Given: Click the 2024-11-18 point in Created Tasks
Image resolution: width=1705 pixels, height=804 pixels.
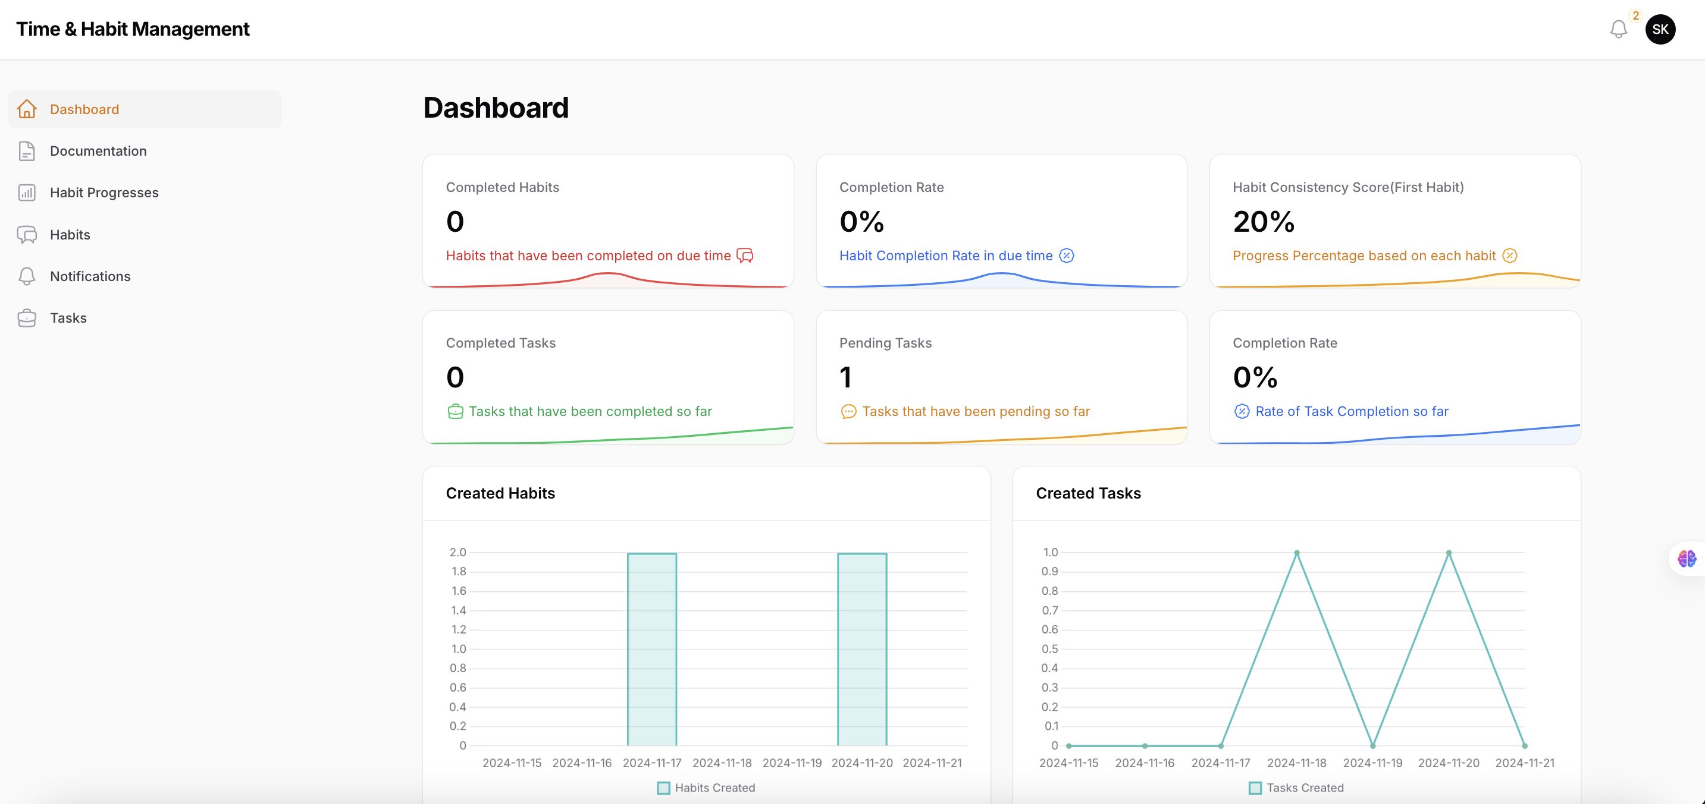Looking at the screenshot, I should pos(1297,553).
